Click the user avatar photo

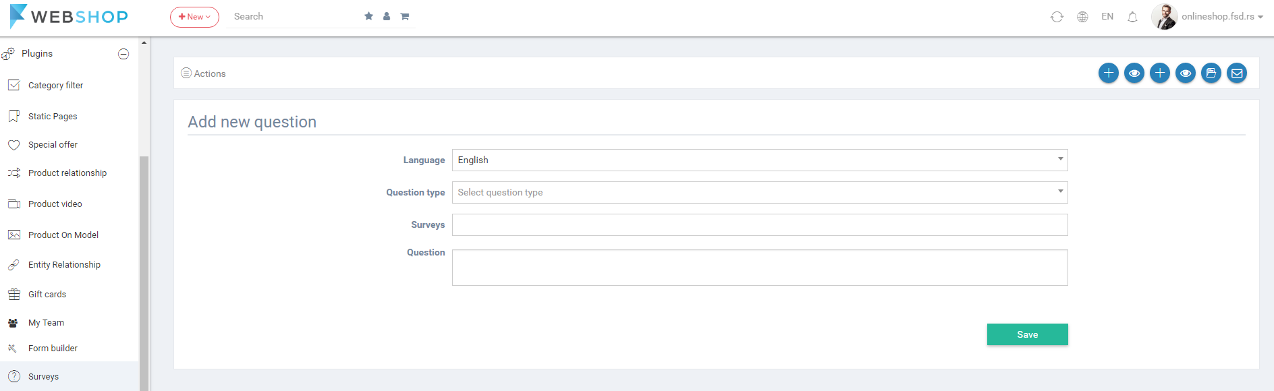1164,16
